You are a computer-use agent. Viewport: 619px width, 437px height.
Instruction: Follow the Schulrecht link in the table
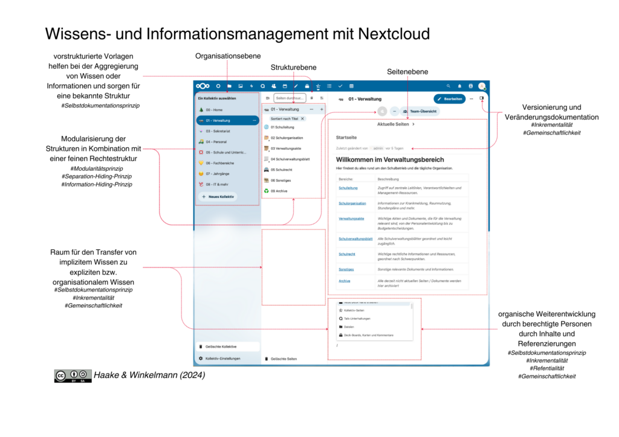[x=347, y=254]
